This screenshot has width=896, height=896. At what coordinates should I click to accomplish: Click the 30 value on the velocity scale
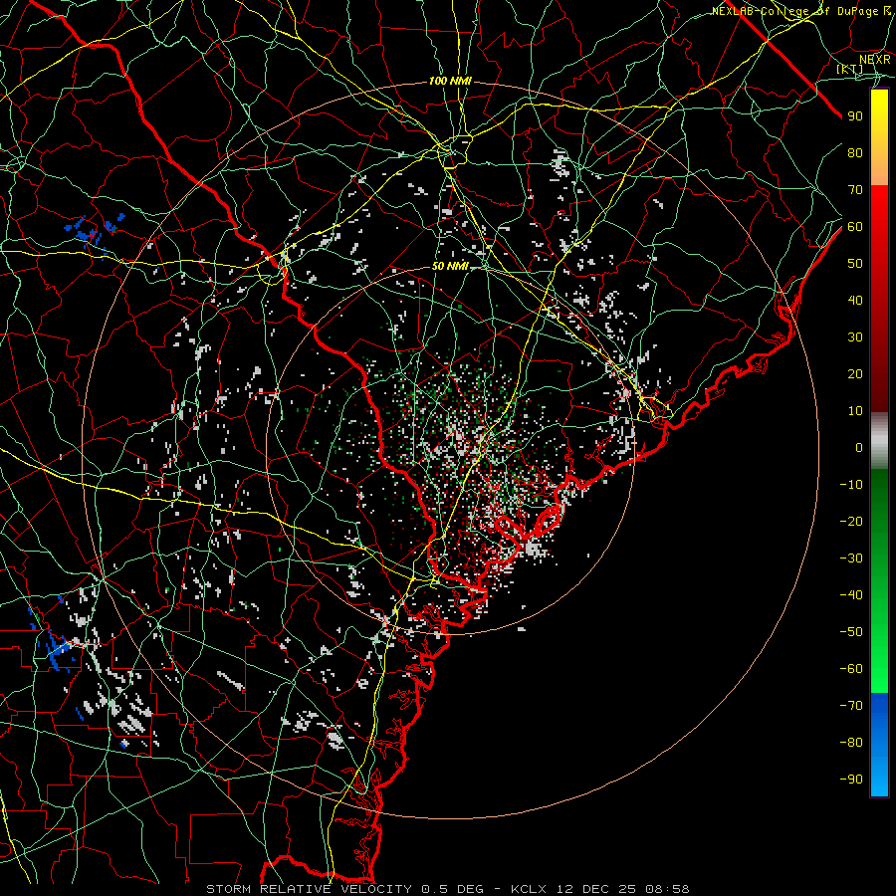point(855,337)
